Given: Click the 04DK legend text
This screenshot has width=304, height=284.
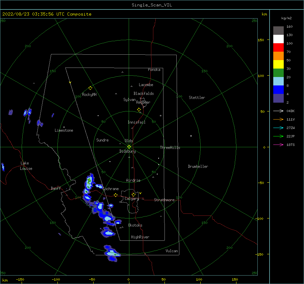Looking at the screenshot, I should click(290, 111).
